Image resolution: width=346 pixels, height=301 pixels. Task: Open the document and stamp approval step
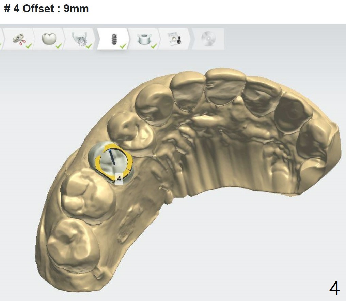point(176,39)
